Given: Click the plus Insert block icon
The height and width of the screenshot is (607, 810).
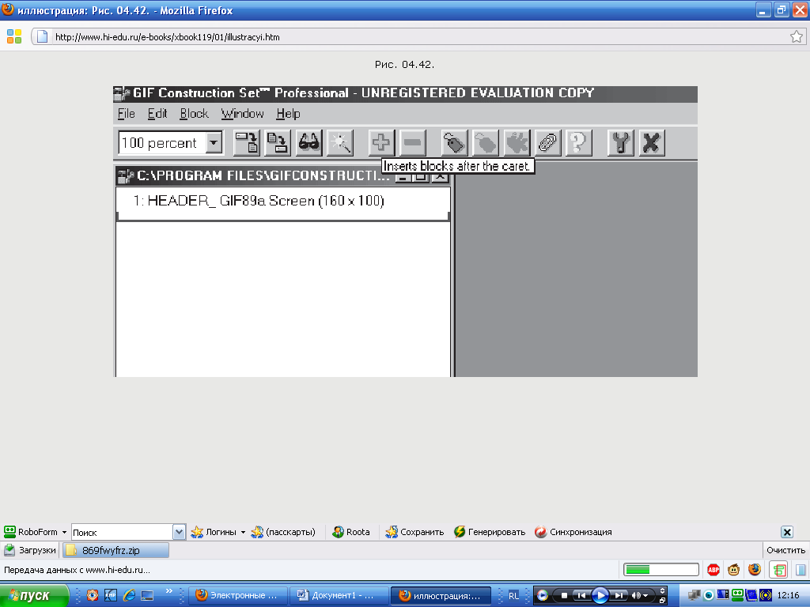Looking at the screenshot, I should tap(381, 142).
